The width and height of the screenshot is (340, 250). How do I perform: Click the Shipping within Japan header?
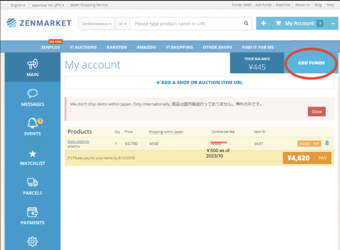click(166, 132)
